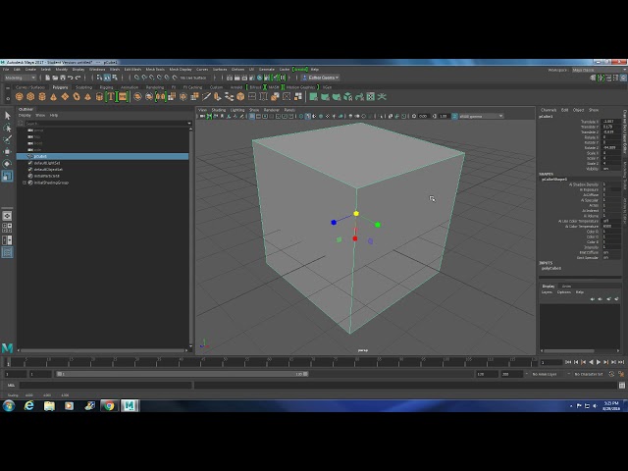Click the Redo arrow icon
Image resolution: width=628 pixels, height=471 pixels.
pos(78,78)
